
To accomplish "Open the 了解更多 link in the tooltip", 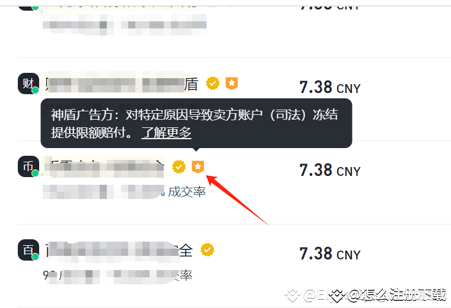I will (166, 133).
